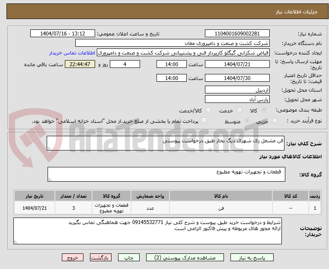Open مشاهده مدارک پیوستی (2) button
This screenshot has height=269, width=329.
[x=185, y=257]
